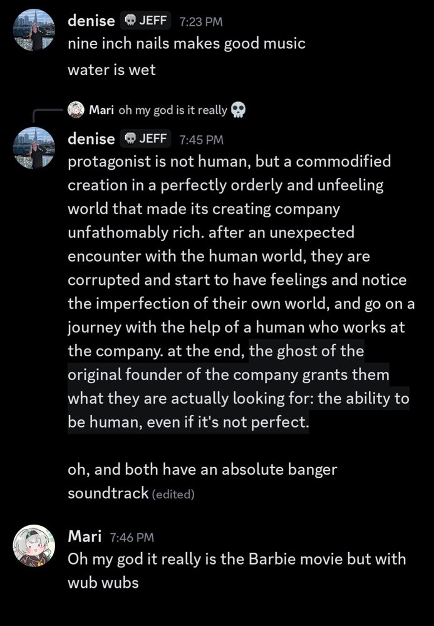Screen dimensions: 434x626
Task: Jump to replied message "oh my god is it really"
Action: pyautogui.click(x=173, y=110)
